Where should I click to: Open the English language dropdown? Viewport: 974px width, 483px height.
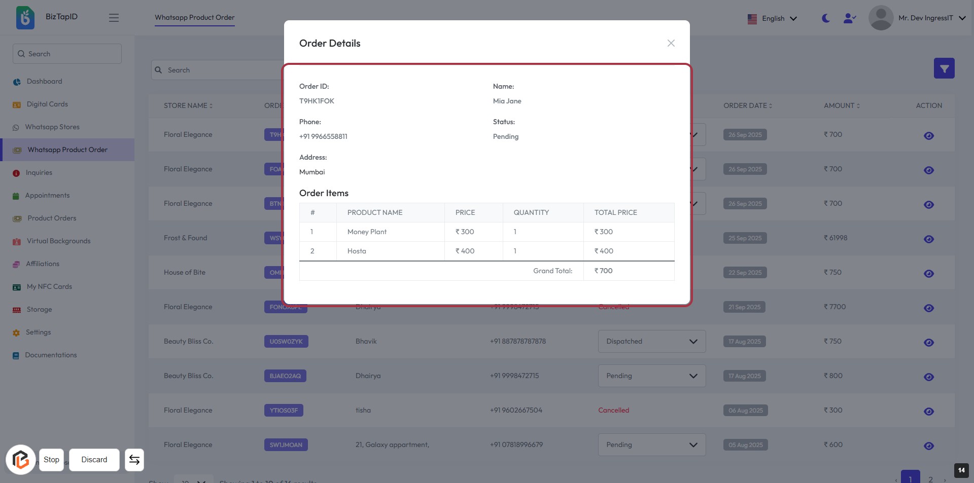coord(773,19)
